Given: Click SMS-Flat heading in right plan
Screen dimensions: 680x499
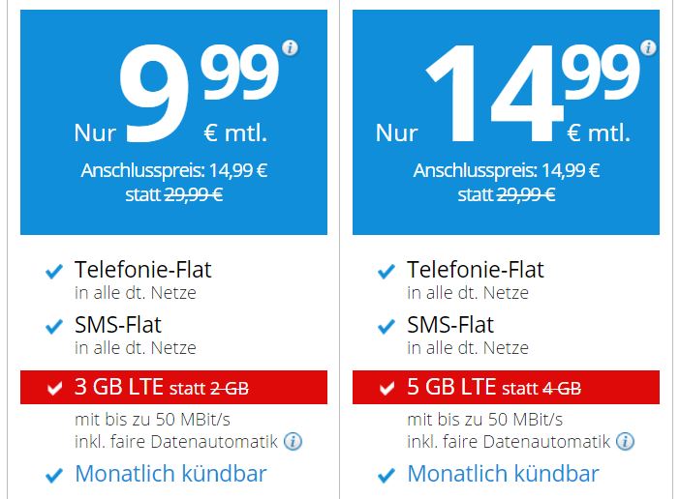Looking at the screenshot, I should coord(450,325).
